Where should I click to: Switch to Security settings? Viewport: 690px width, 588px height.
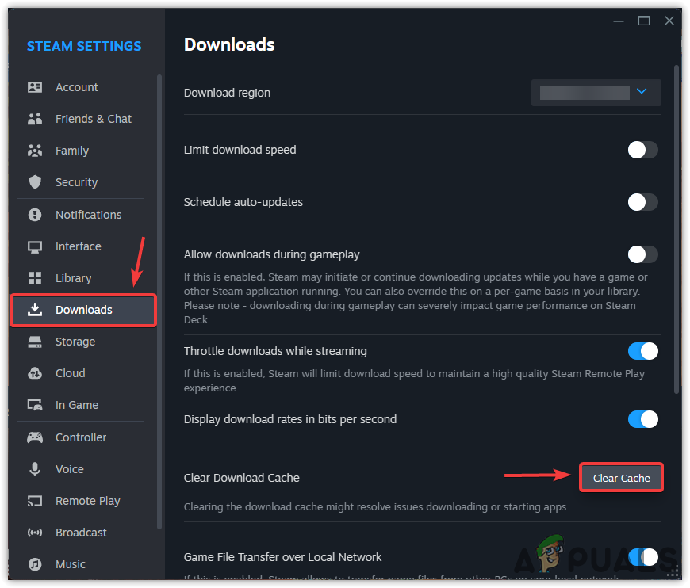[x=77, y=182]
